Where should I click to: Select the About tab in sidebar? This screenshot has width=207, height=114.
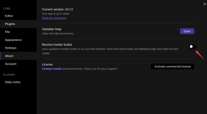pyautogui.click(x=9, y=56)
